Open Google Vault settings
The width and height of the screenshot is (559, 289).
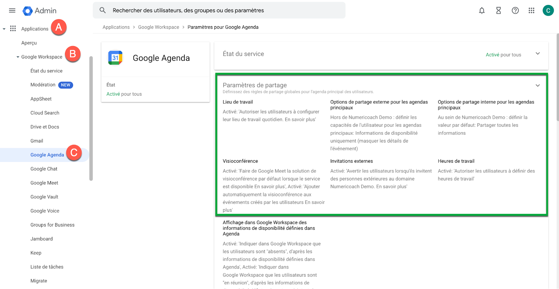click(x=44, y=197)
